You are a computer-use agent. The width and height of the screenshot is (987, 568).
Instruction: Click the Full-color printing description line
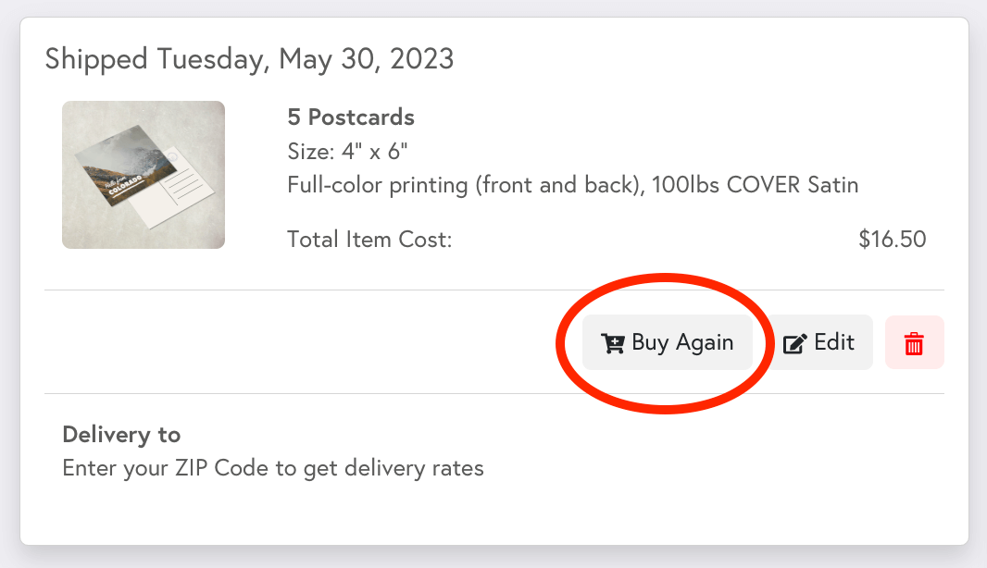pos(572,184)
